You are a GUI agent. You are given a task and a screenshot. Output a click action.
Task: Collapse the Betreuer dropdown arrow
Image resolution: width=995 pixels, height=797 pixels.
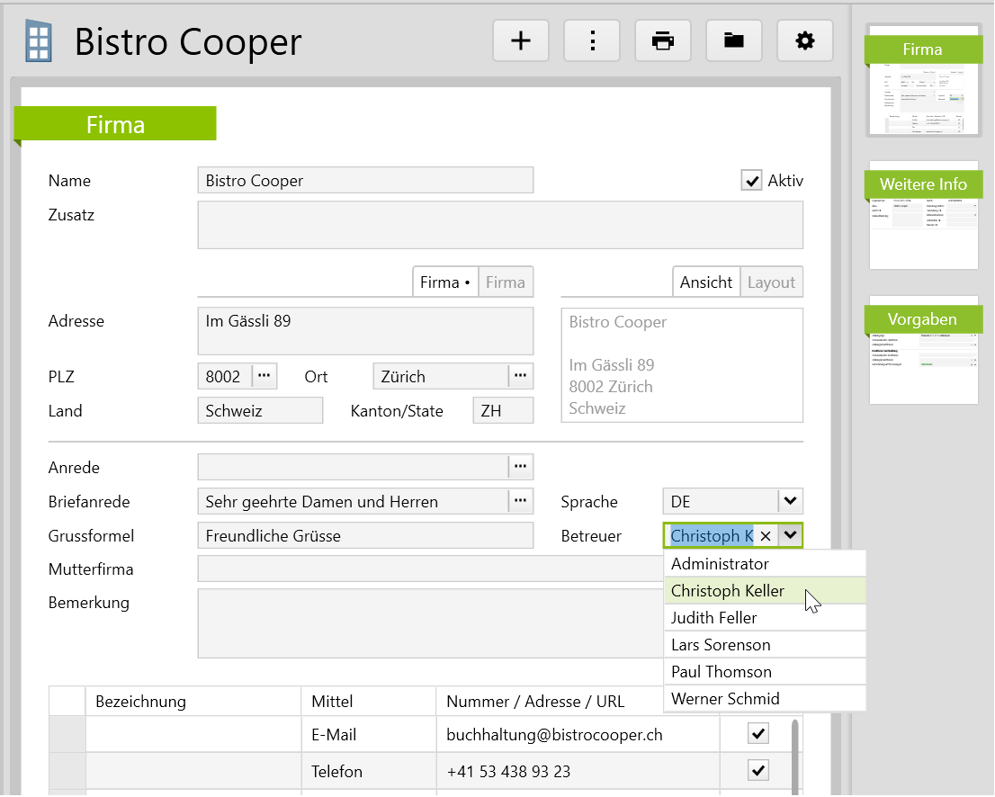point(790,535)
